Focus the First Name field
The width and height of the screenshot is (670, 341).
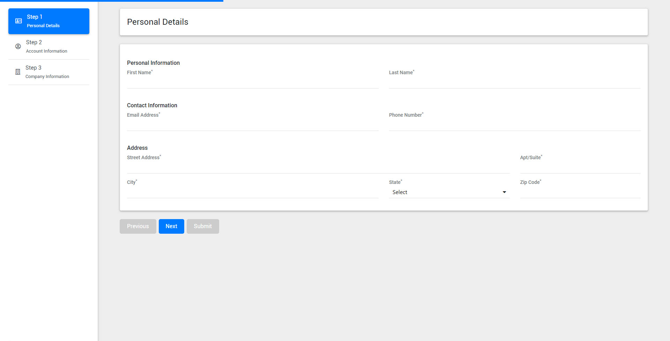point(253,83)
